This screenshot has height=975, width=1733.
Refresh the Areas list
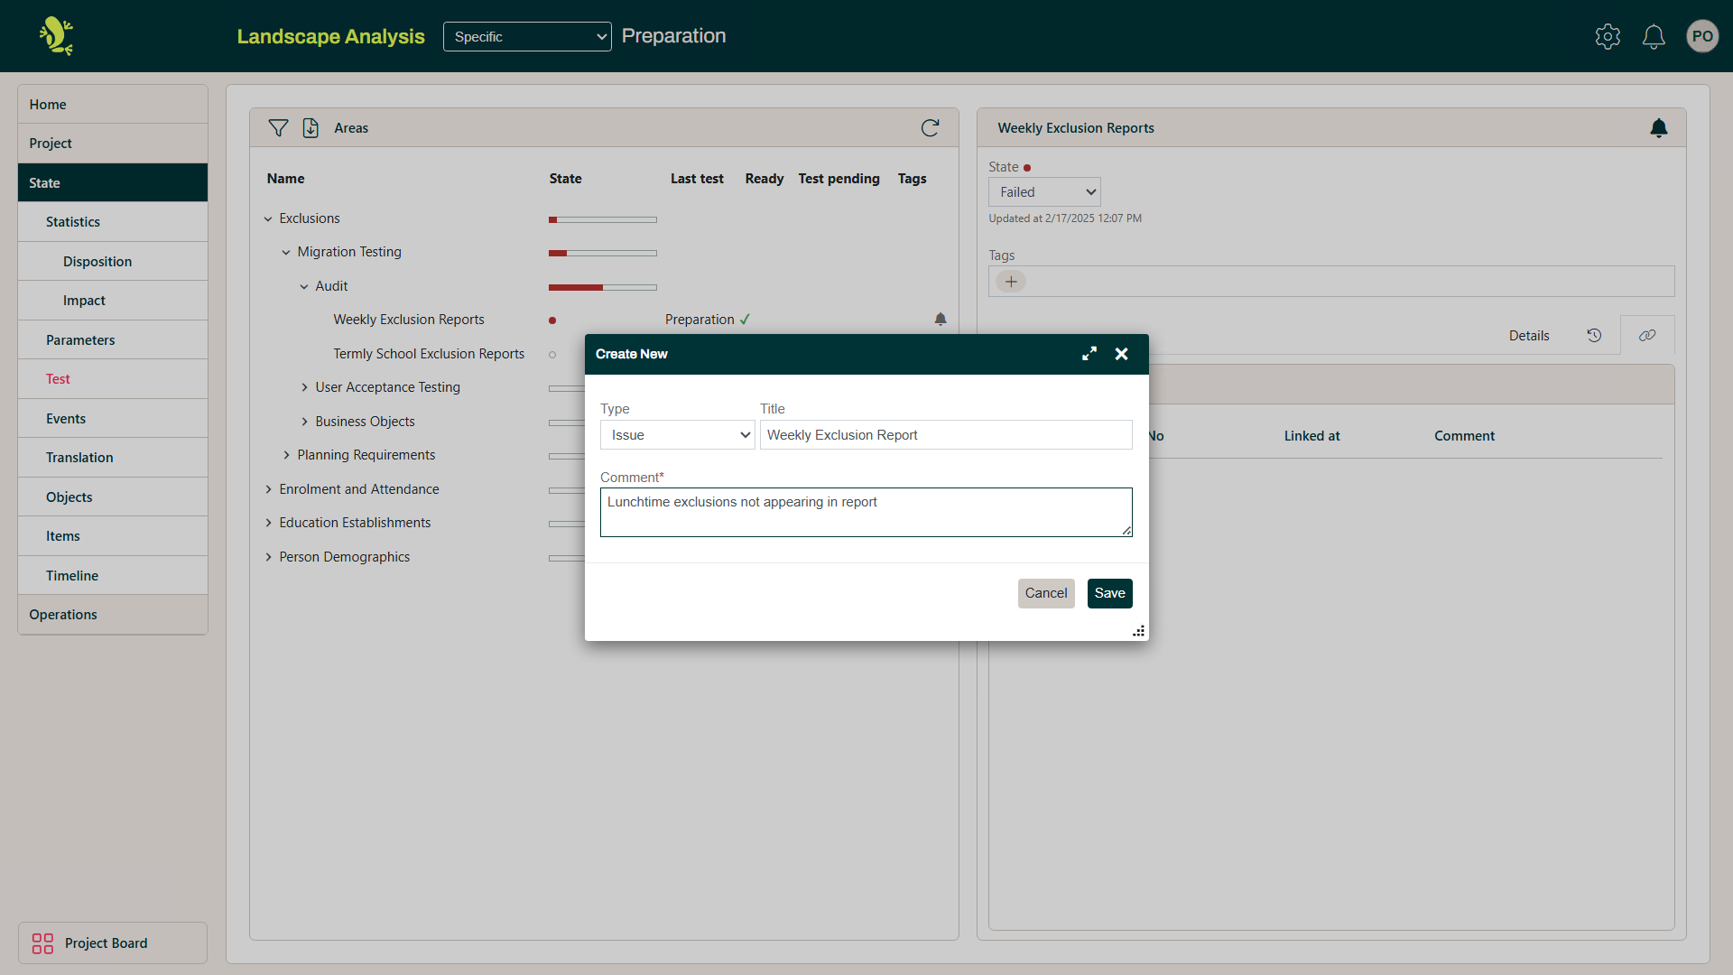(x=931, y=127)
